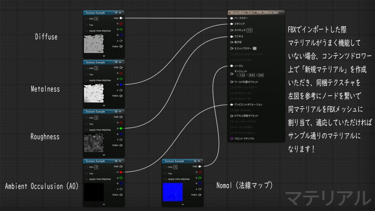This screenshot has height=211, width=375.
Task: Click the green G output pin on Roughness node
Action: [x=121, y=128]
